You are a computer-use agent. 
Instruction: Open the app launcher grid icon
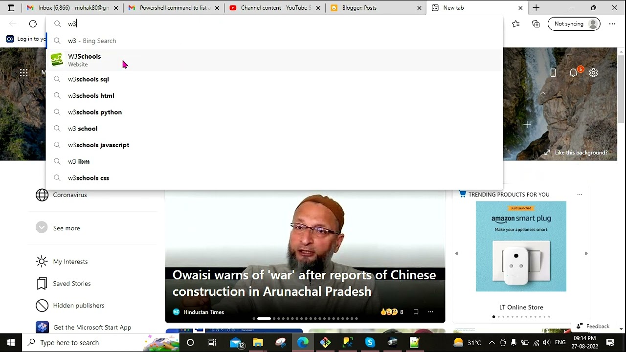23,73
